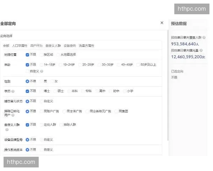Uncheck 不限 in 自定义人群 row

coord(27,125)
